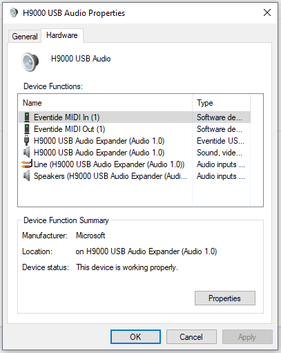Click the Line input RCA cable icon

[27, 164]
